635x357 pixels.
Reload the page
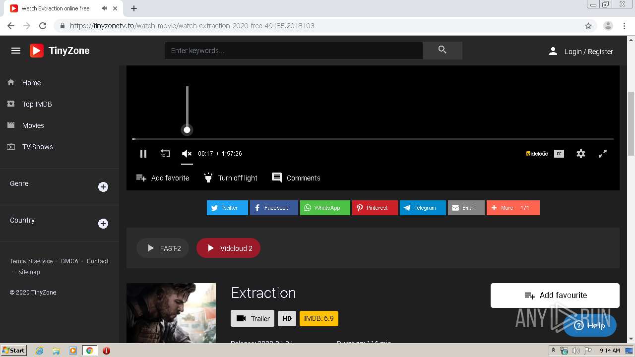[x=43, y=26]
